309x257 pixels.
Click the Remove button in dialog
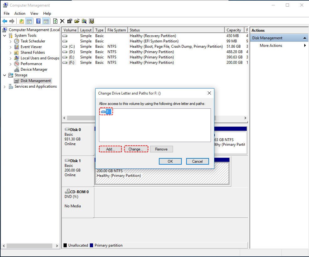161,149
